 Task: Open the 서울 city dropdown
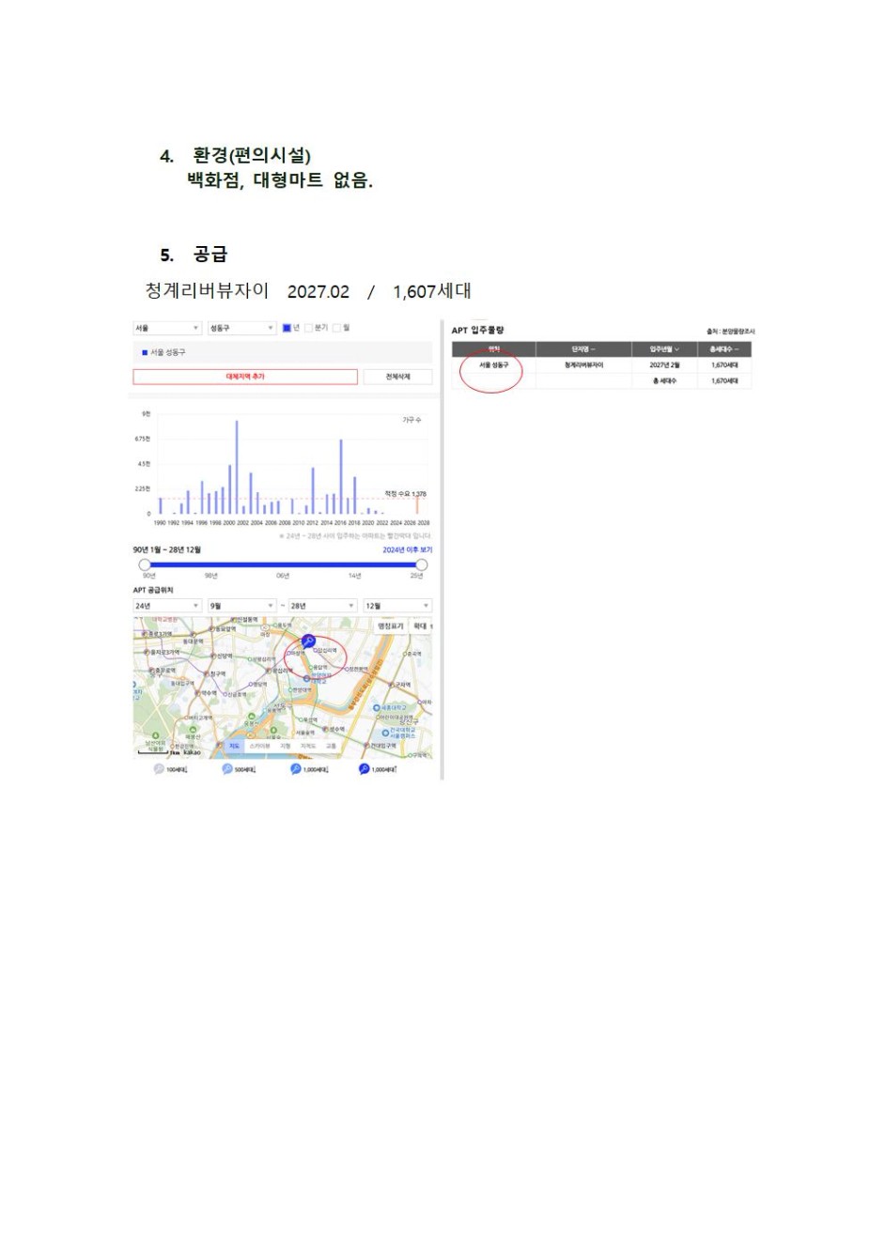(x=167, y=328)
